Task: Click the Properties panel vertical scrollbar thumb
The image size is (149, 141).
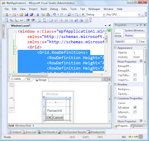Action: pos(145,62)
